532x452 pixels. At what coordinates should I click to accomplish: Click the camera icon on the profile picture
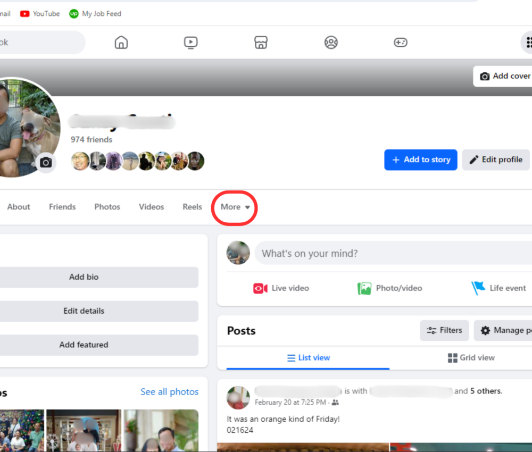pyautogui.click(x=45, y=163)
